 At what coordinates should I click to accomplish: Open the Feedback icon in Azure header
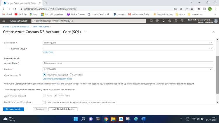[x=182, y=21]
